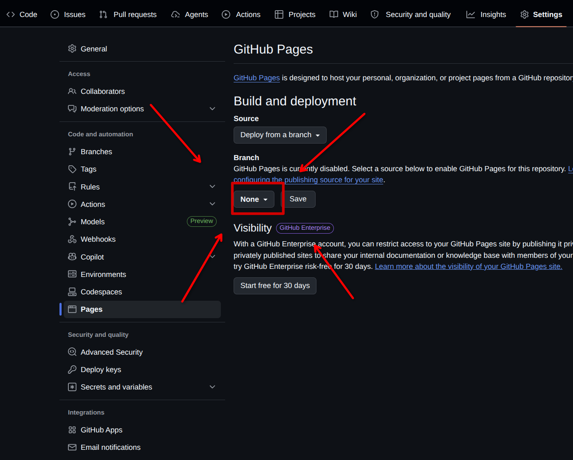Open Deploy keys settings label
The image size is (573, 460).
tap(101, 370)
